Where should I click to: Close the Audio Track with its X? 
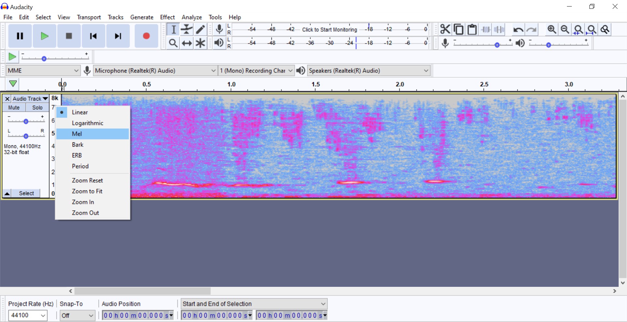(x=7, y=99)
